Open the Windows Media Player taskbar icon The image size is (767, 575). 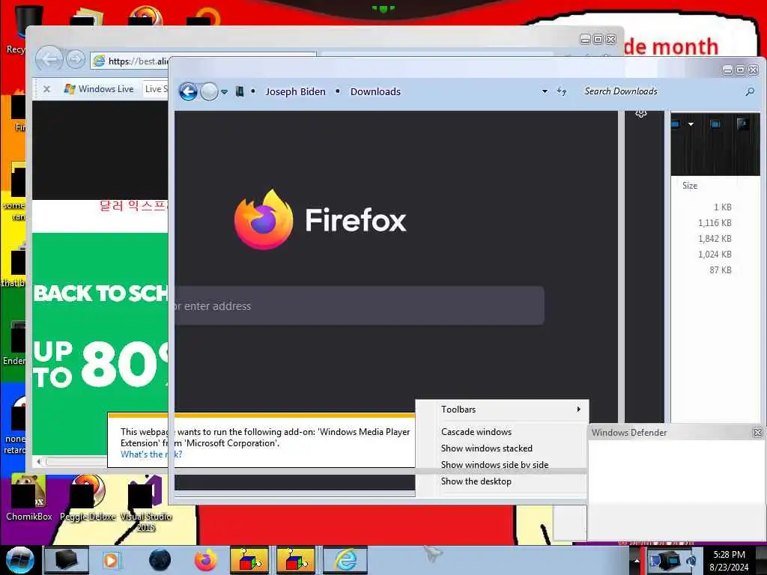point(111,560)
